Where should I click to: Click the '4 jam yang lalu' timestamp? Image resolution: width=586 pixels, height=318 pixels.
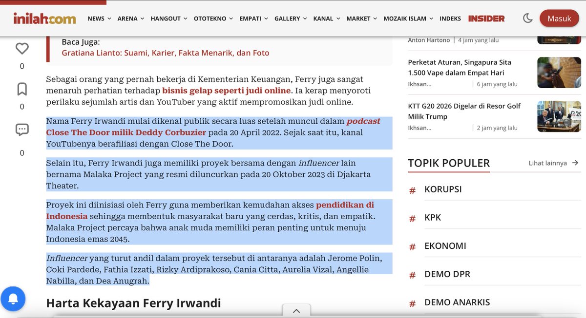click(x=479, y=40)
